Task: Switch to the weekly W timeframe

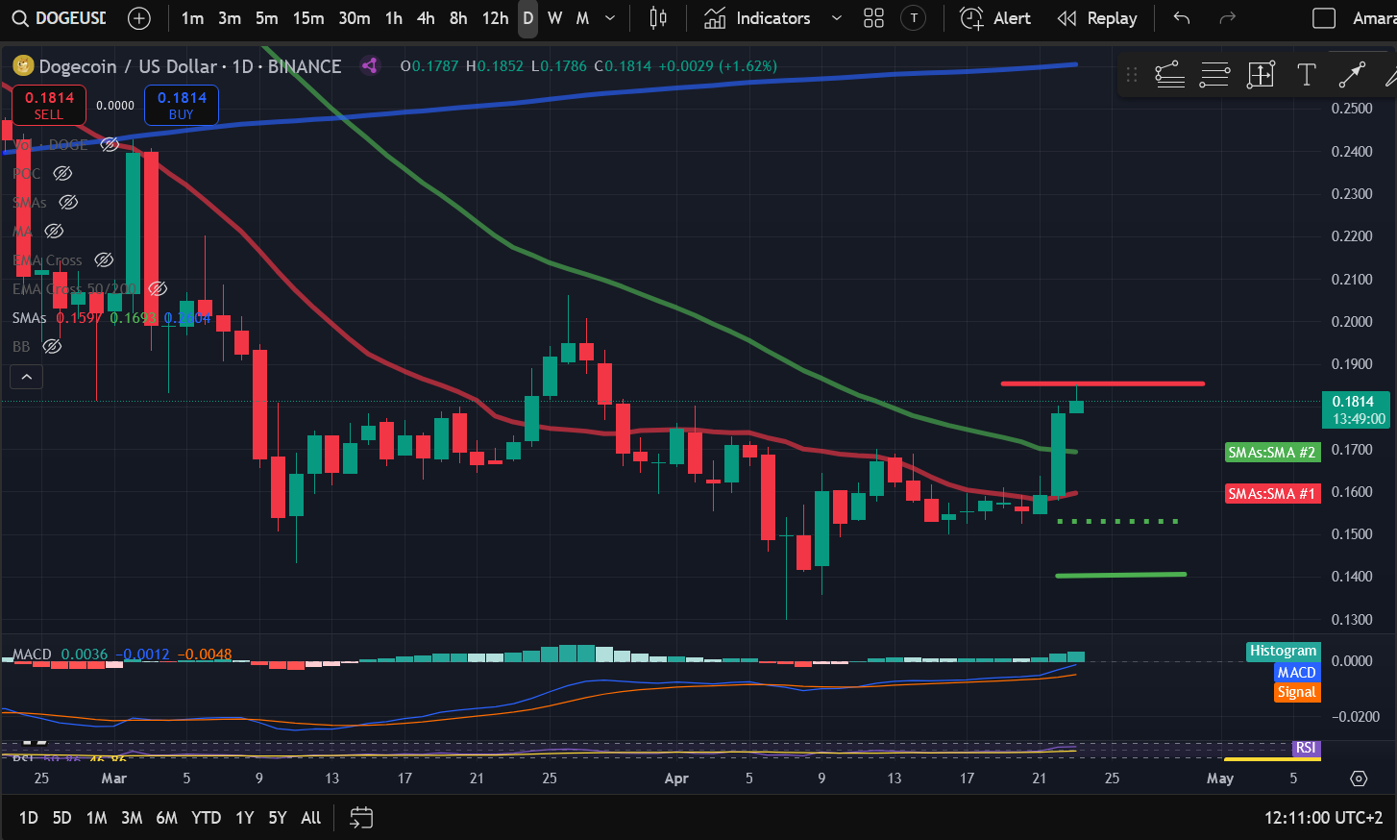Action: [x=554, y=18]
